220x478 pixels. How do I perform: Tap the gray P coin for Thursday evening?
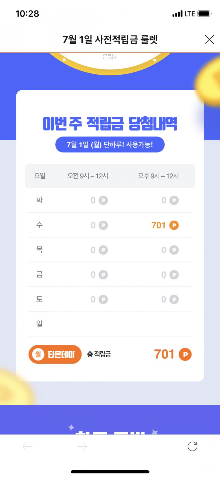(174, 250)
